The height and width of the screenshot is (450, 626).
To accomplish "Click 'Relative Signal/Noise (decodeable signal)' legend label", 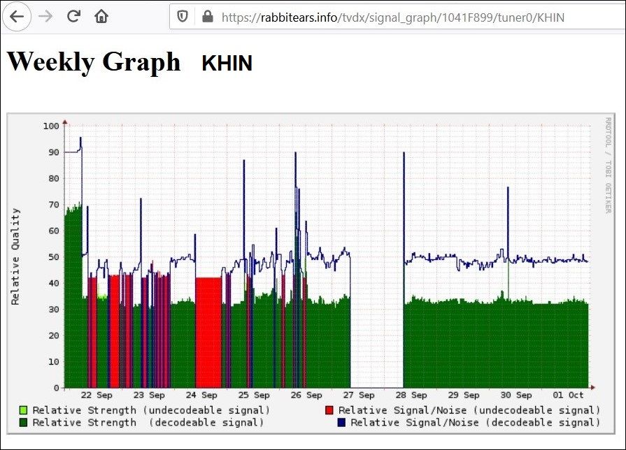I will [476, 423].
